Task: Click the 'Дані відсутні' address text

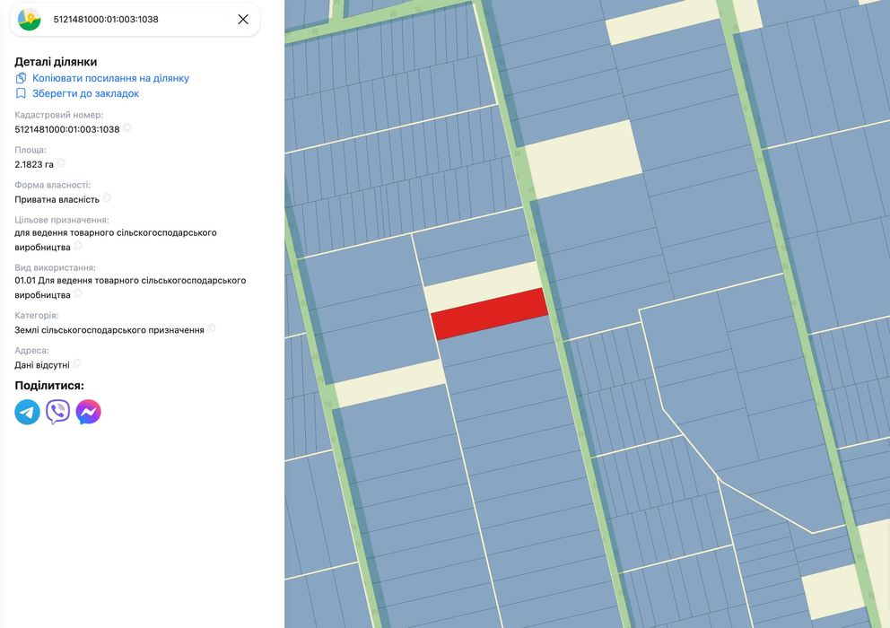Action: 42,365
